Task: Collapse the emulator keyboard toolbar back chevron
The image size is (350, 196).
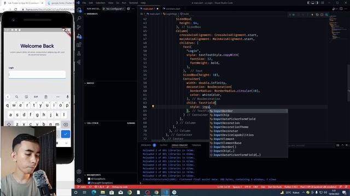Action: [8, 97]
